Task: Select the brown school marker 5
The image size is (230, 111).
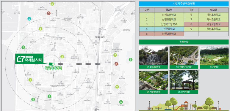Action: 49,13
